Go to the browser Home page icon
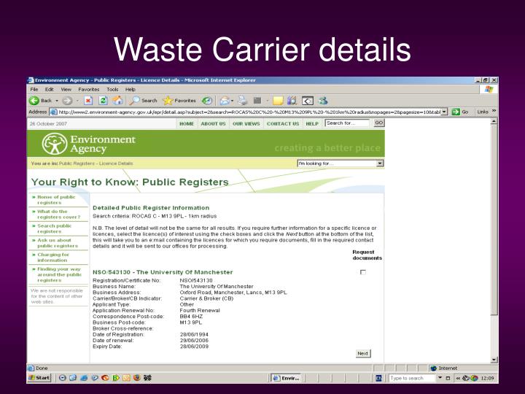525x394 pixels. (x=117, y=101)
